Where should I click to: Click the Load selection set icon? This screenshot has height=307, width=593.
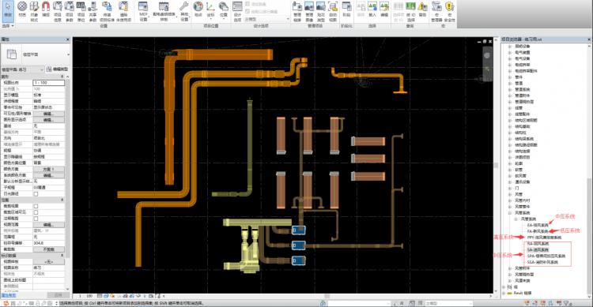coord(372,9)
